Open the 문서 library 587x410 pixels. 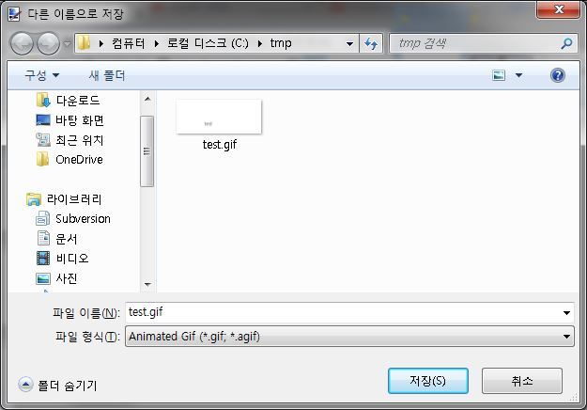[67, 239]
